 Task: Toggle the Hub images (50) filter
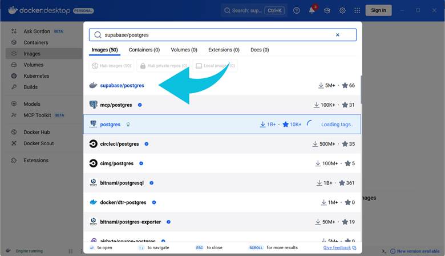point(112,66)
